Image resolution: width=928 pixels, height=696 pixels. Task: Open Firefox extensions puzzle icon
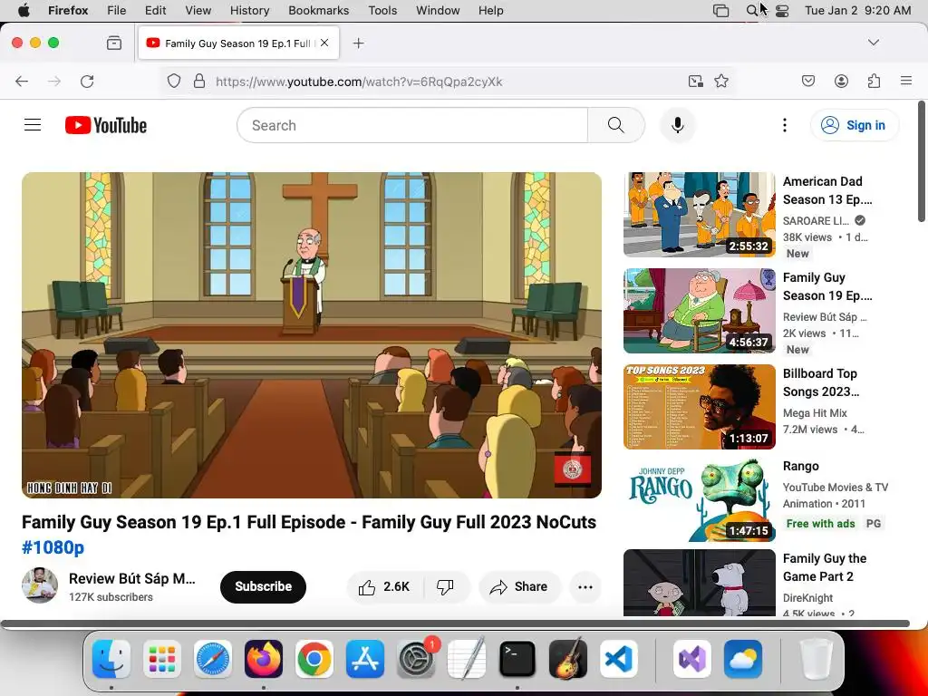pos(874,81)
